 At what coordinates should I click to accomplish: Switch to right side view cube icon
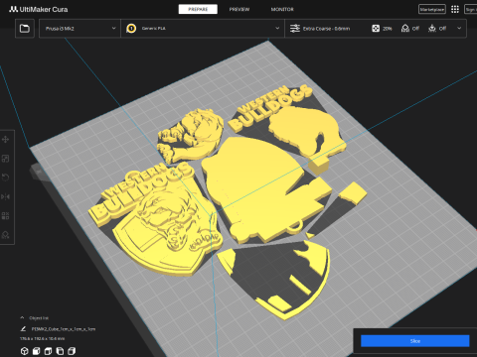tap(72, 351)
